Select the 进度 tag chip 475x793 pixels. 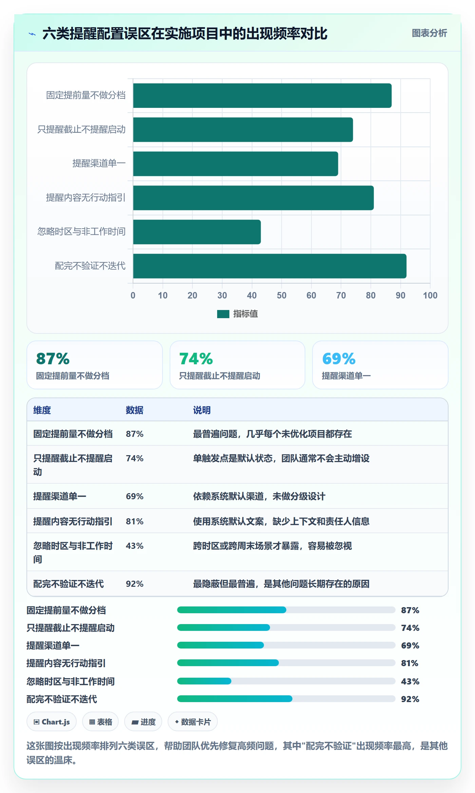pos(143,722)
